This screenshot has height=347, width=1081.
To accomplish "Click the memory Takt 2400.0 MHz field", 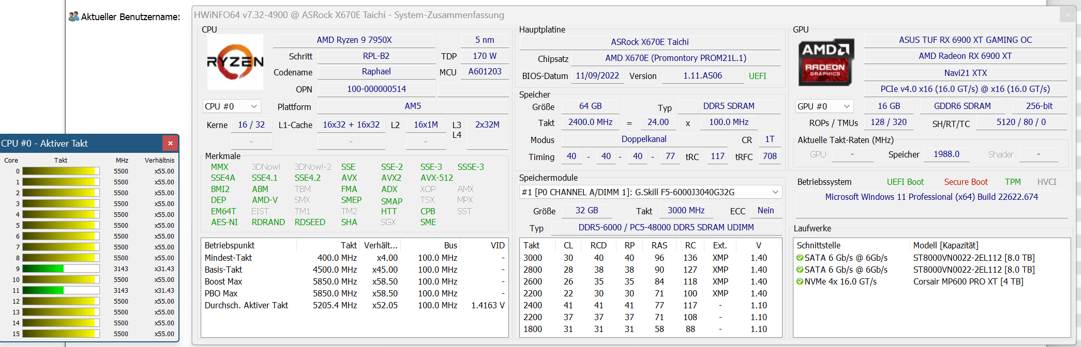I will 590,122.
